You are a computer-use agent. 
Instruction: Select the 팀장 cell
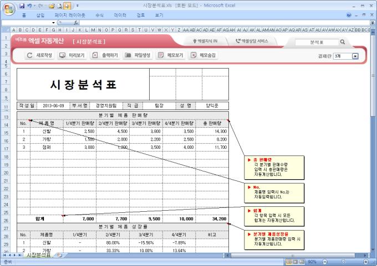[x=159, y=106]
